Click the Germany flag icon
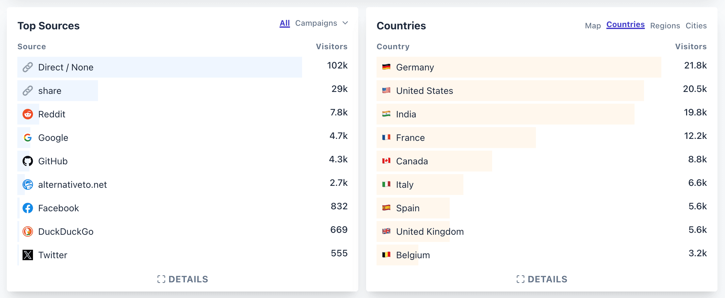This screenshot has width=725, height=298. click(x=386, y=67)
